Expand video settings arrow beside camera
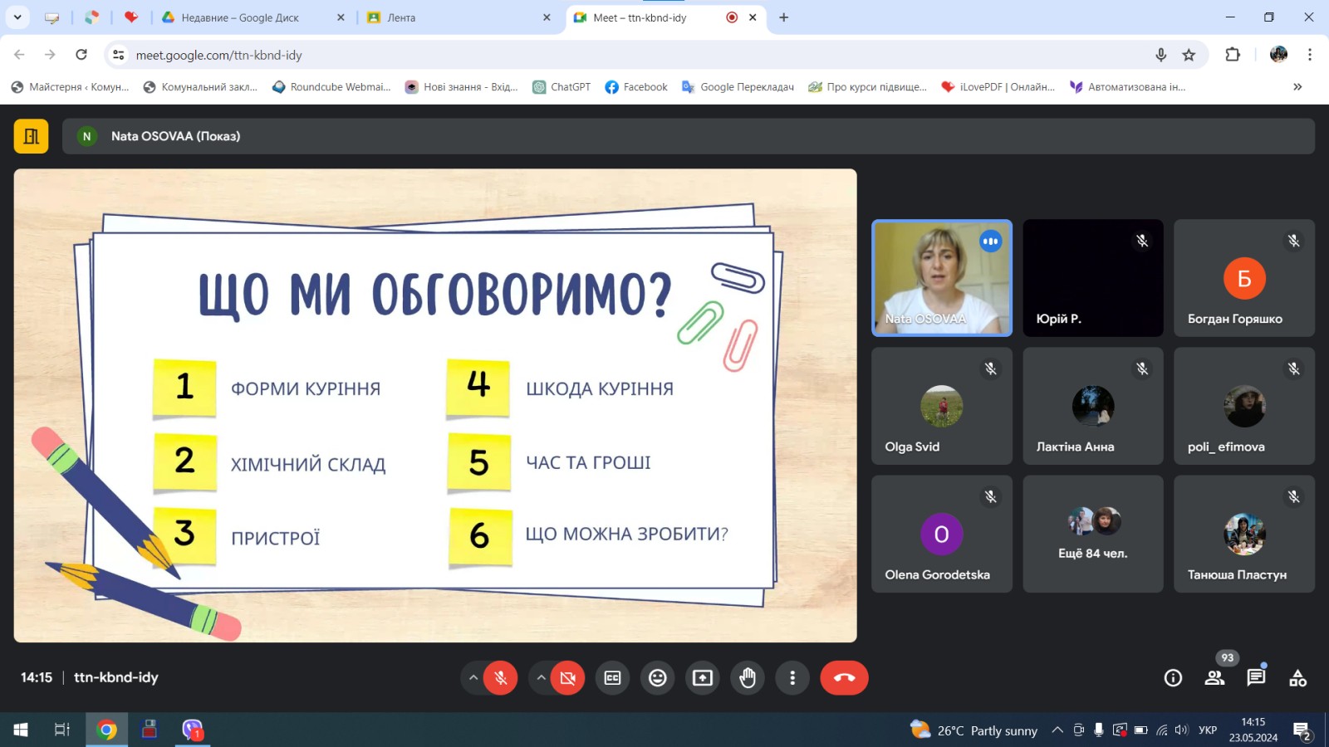Screen dimensions: 1329x747 point(541,678)
